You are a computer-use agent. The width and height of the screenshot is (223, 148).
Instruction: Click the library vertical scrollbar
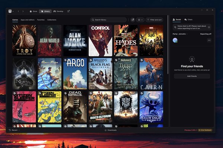click(x=168, y=45)
